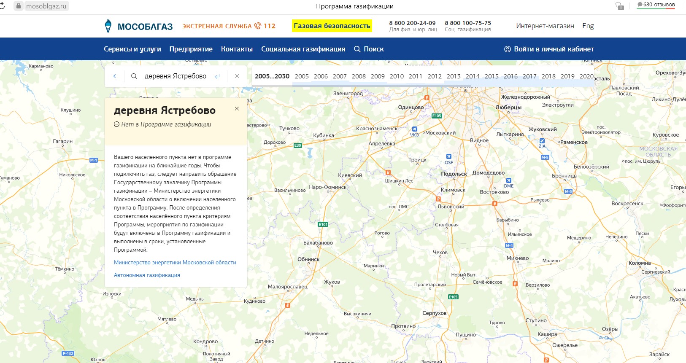Click the M-4 highway marker on the map
686x363 pixels.
509,245
